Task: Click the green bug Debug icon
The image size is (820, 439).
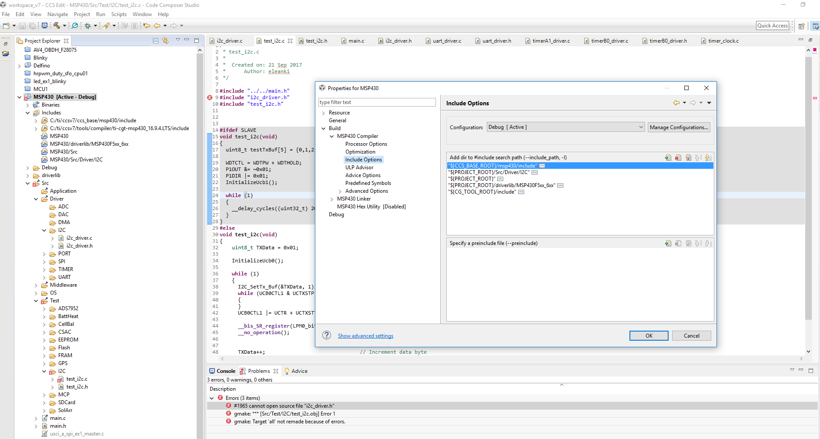Action: click(87, 26)
